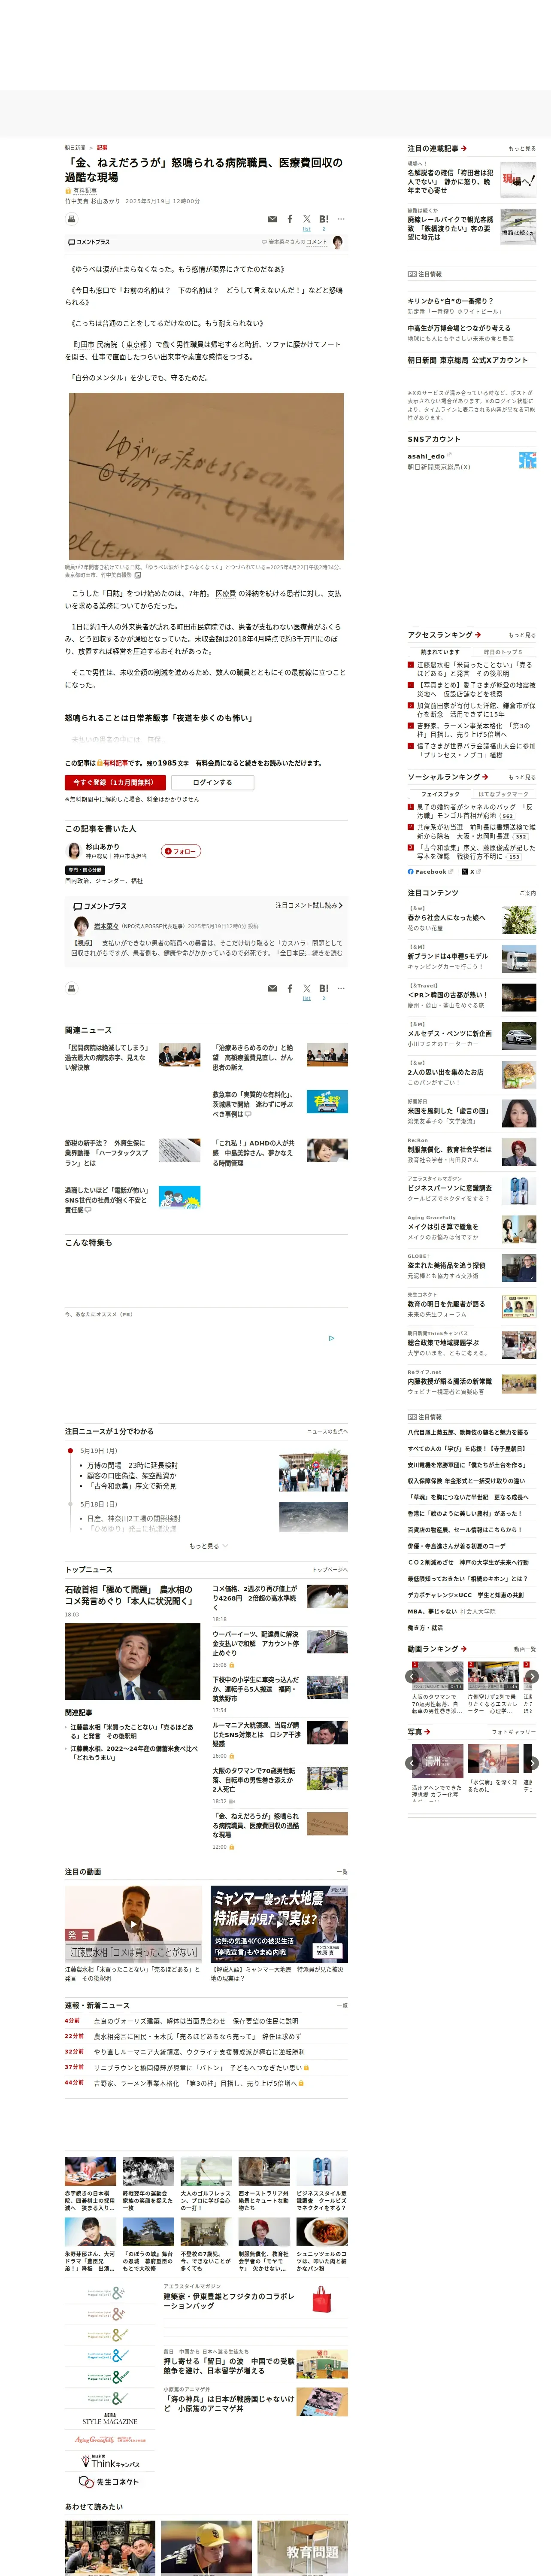Click アクセスランキング red arrow heading
Viewport: 551px width, 2576px height.
pyautogui.click(x=444, y=634)
